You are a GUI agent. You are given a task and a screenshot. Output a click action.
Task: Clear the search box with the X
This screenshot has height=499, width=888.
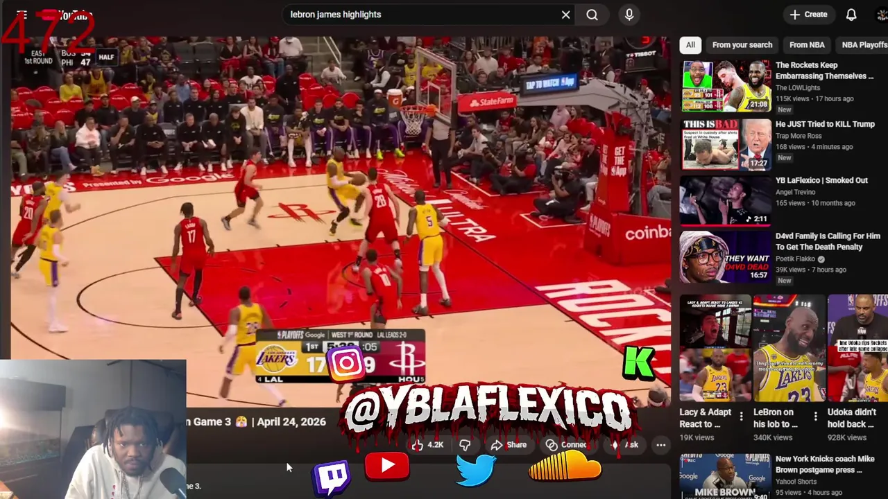[566, 15]
